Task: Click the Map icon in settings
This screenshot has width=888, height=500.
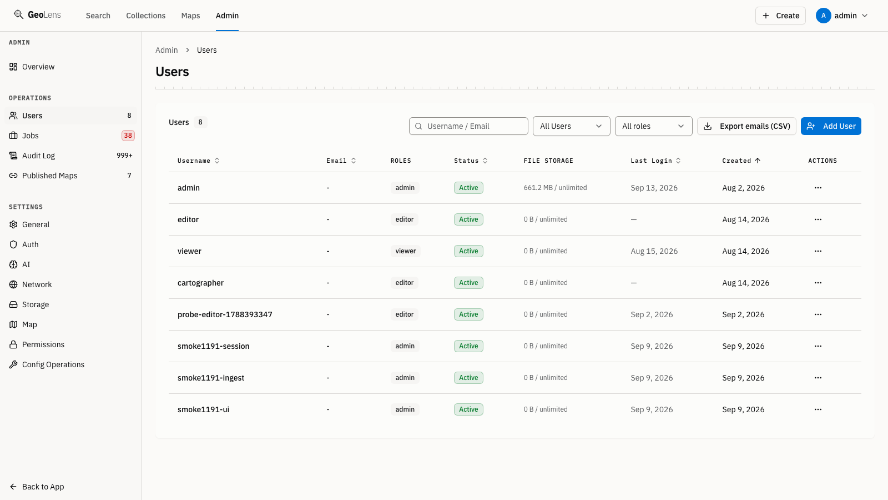Action: tap(13, 324)
